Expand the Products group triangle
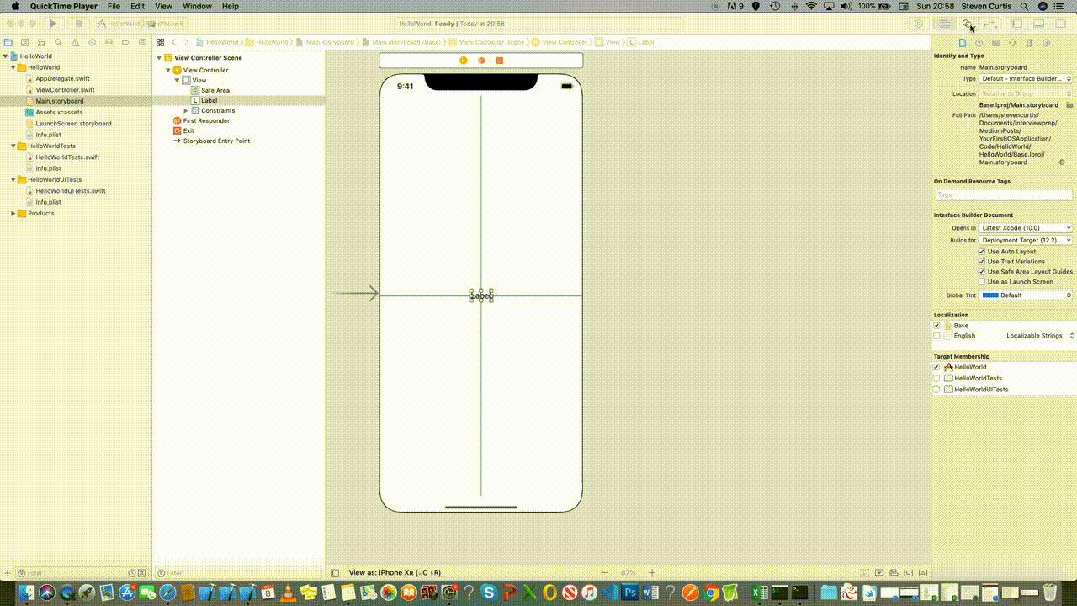The height and width of the screenshot is (606, 1077). click(x=13, y=213)
